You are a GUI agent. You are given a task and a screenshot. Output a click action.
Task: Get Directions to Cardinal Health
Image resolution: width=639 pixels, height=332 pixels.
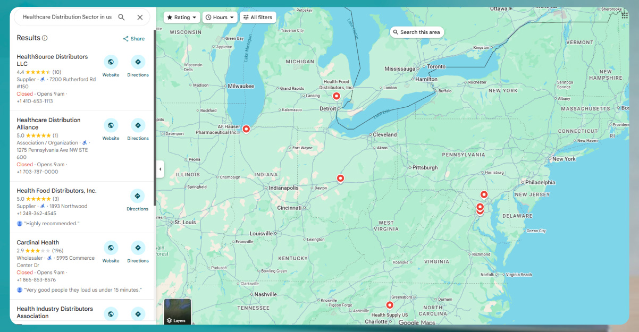tap(138, 248)
